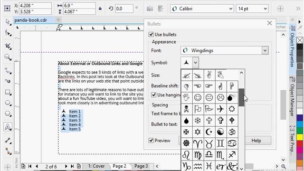The height and width of the screenshot is (171, 304).
Task: Jump to the last page
Action: (72, 166)
